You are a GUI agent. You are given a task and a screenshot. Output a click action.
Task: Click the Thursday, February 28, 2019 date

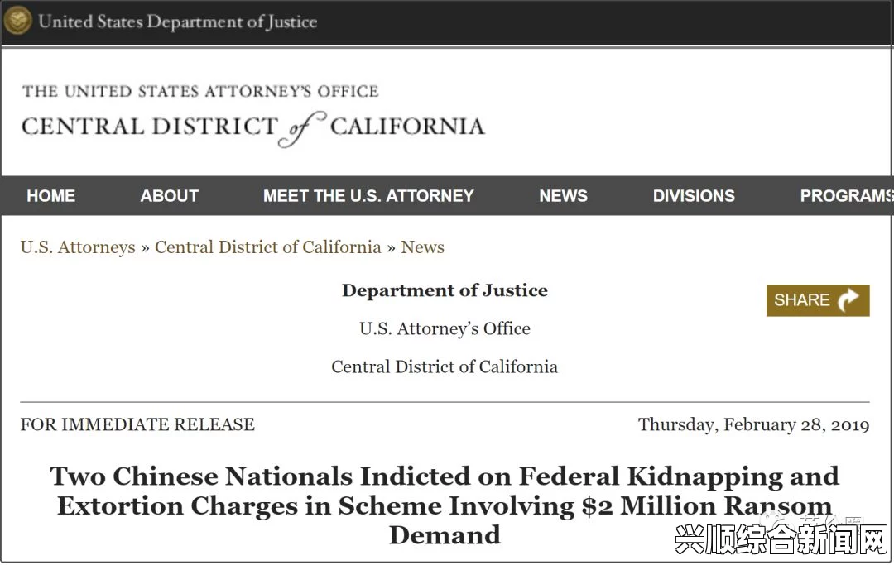pos(754,425)
